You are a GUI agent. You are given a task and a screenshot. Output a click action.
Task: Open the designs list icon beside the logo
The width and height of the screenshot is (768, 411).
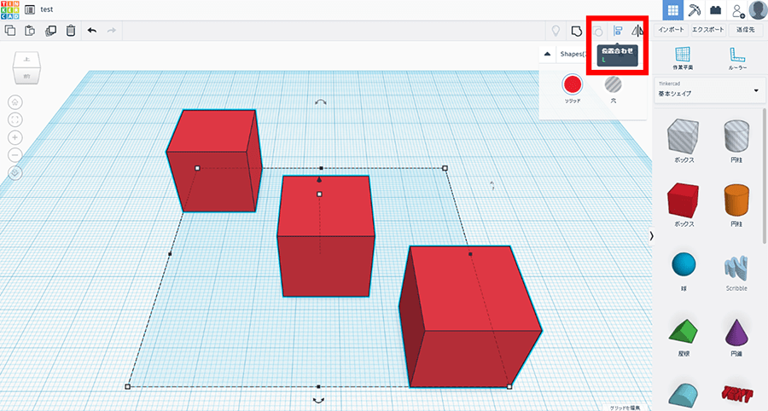[30, 9]
